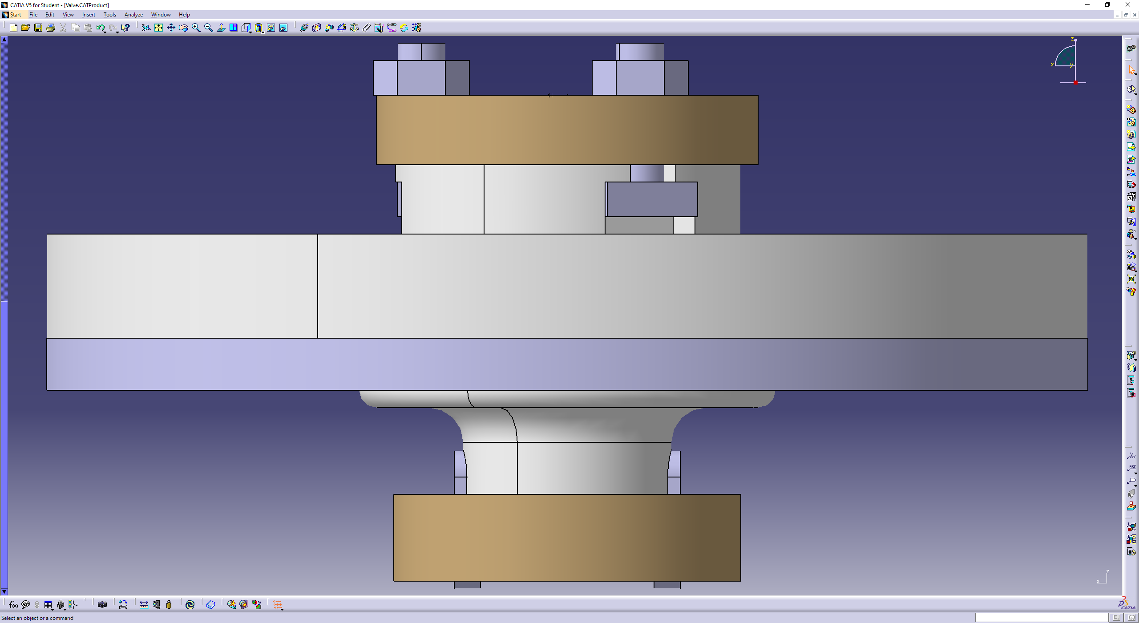Viewport: 1139px width, 623px height.
Task: Click the Measure Inertia weight icon
Action: [169, 605]
